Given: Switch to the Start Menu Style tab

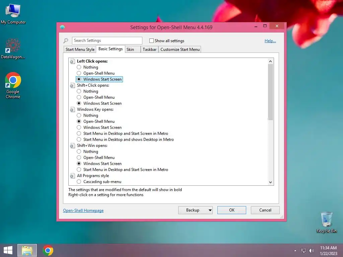Looking at the screenshot, I should 80,50.
